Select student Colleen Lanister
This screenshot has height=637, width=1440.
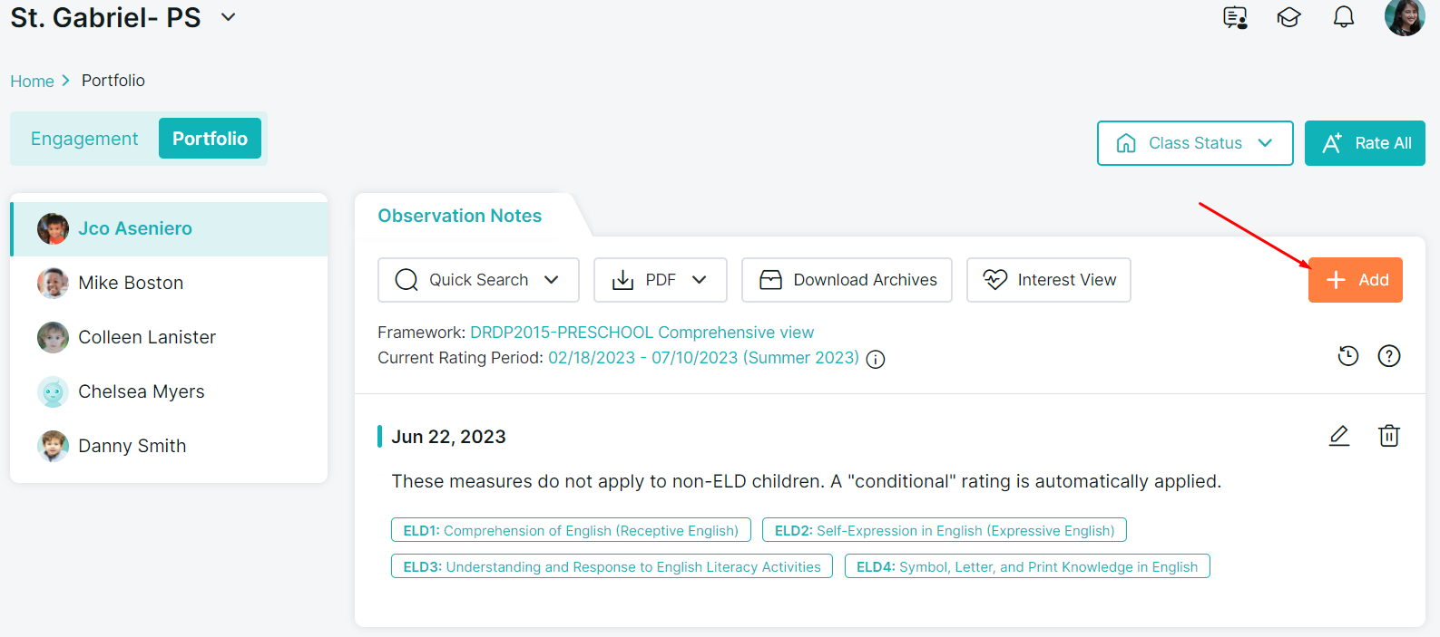pyautogui.click(x=147, y=337)
